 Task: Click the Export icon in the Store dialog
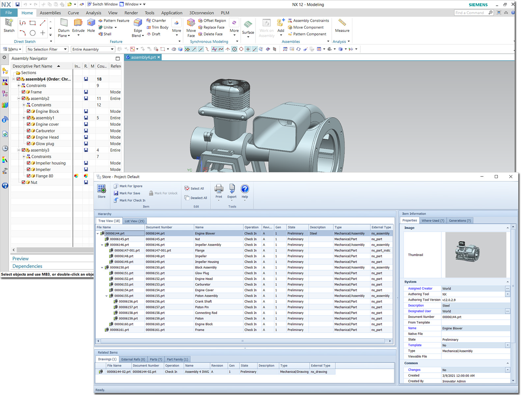point(232,191)
